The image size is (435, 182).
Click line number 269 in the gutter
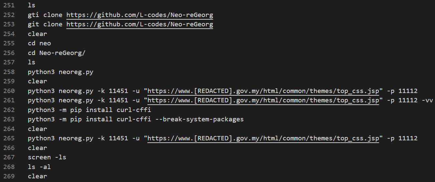(x=9, y=176)
